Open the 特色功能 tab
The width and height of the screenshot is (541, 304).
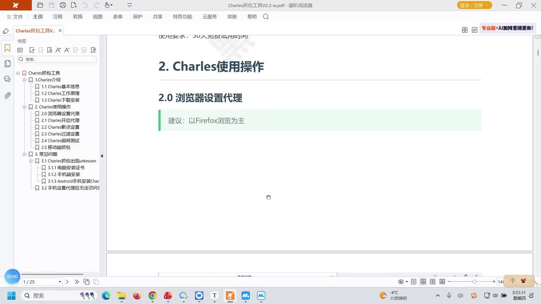click(x=183, y=17)
